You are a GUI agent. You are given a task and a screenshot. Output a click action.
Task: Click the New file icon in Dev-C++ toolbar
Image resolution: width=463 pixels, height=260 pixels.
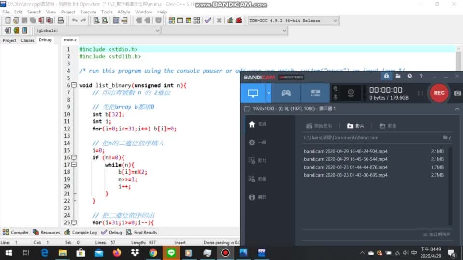coord(8,20)
